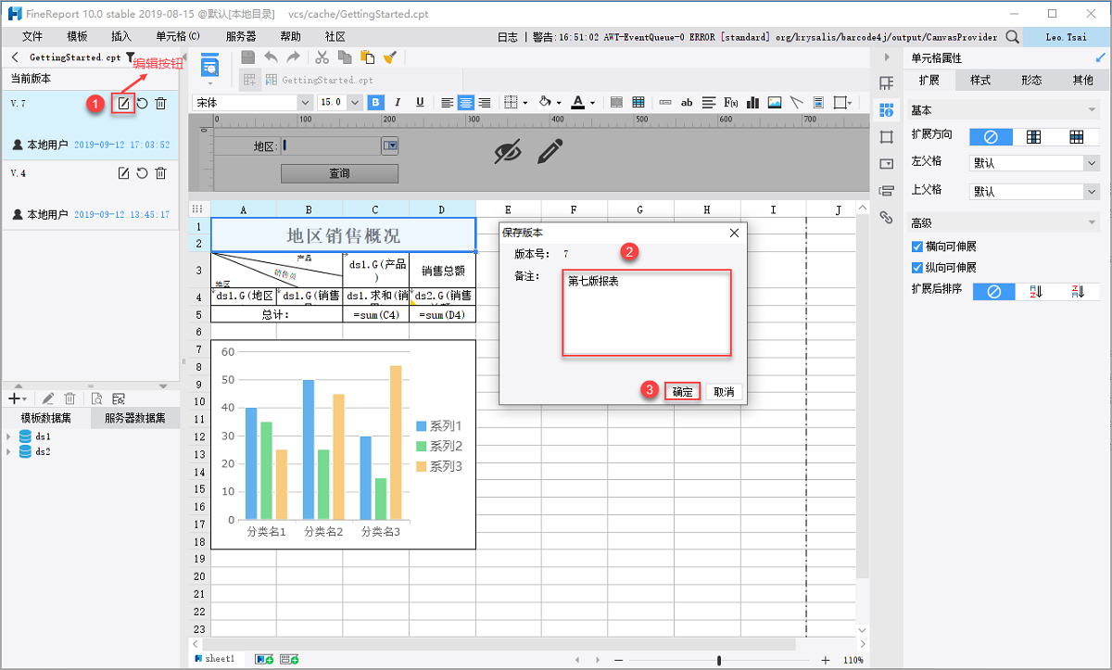Viewport: 1112px width, 670px height.
Task: Click the filter funnel icon beside GettingStarted.cpt
Action: (129, 57)
